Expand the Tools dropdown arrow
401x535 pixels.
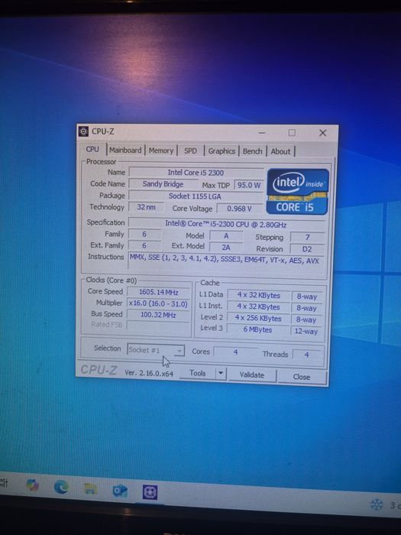point(221,374)
